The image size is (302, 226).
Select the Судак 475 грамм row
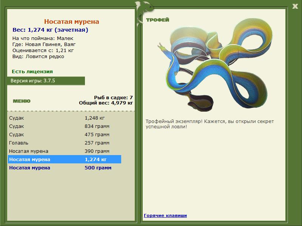point(65,135)
